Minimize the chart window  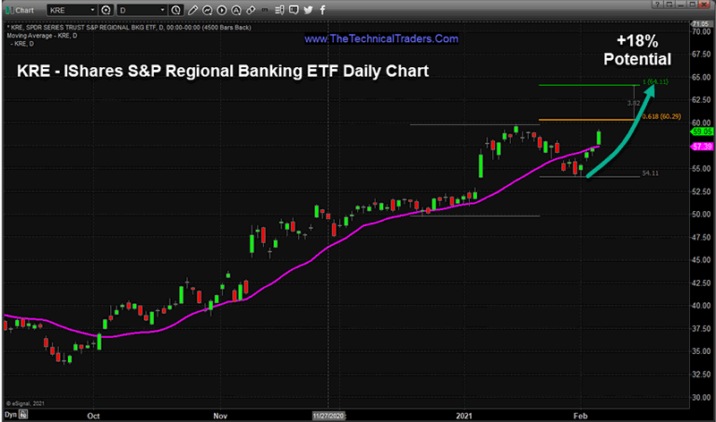680,4
